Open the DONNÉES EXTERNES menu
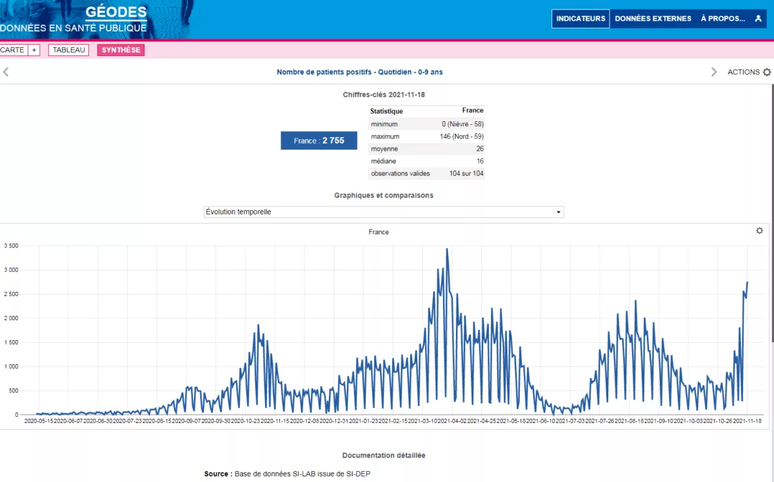Screen dimensions: 774x482 click(x=653, y=19)
